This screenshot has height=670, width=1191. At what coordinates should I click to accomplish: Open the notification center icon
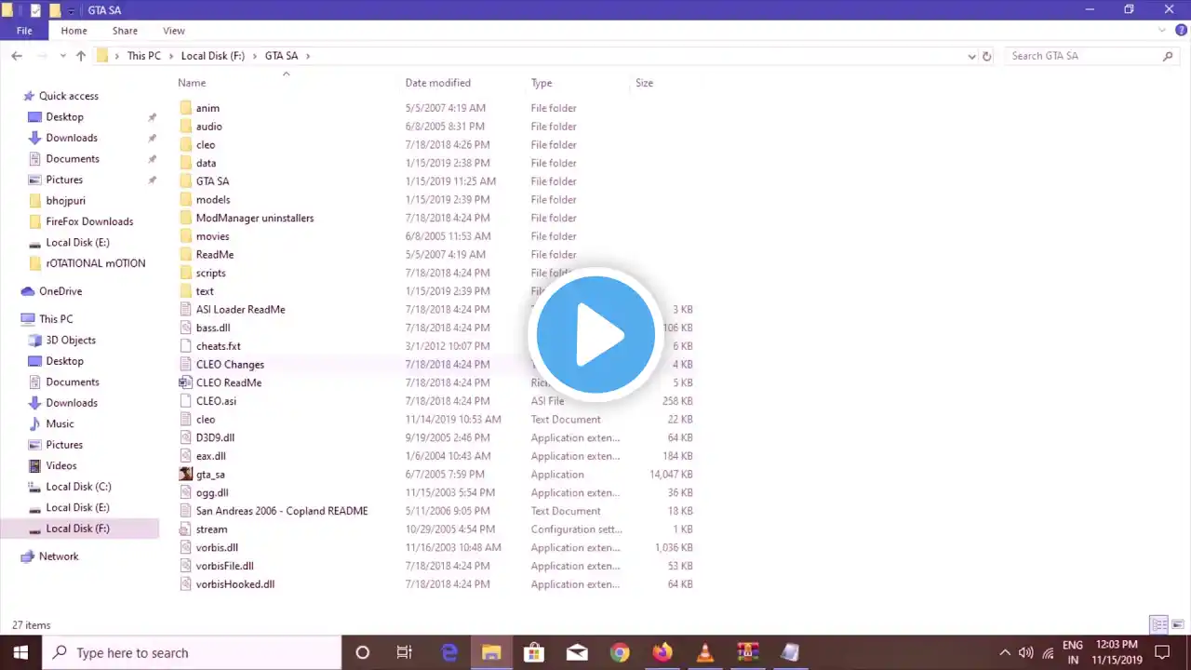pyautogui.click(x=1162, y=652)
